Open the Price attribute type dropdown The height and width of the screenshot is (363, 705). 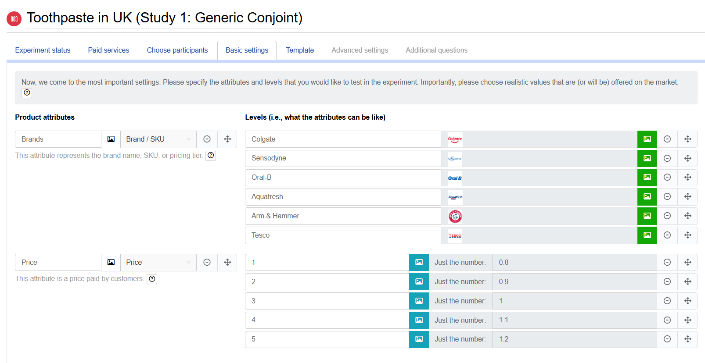[158, 262]
